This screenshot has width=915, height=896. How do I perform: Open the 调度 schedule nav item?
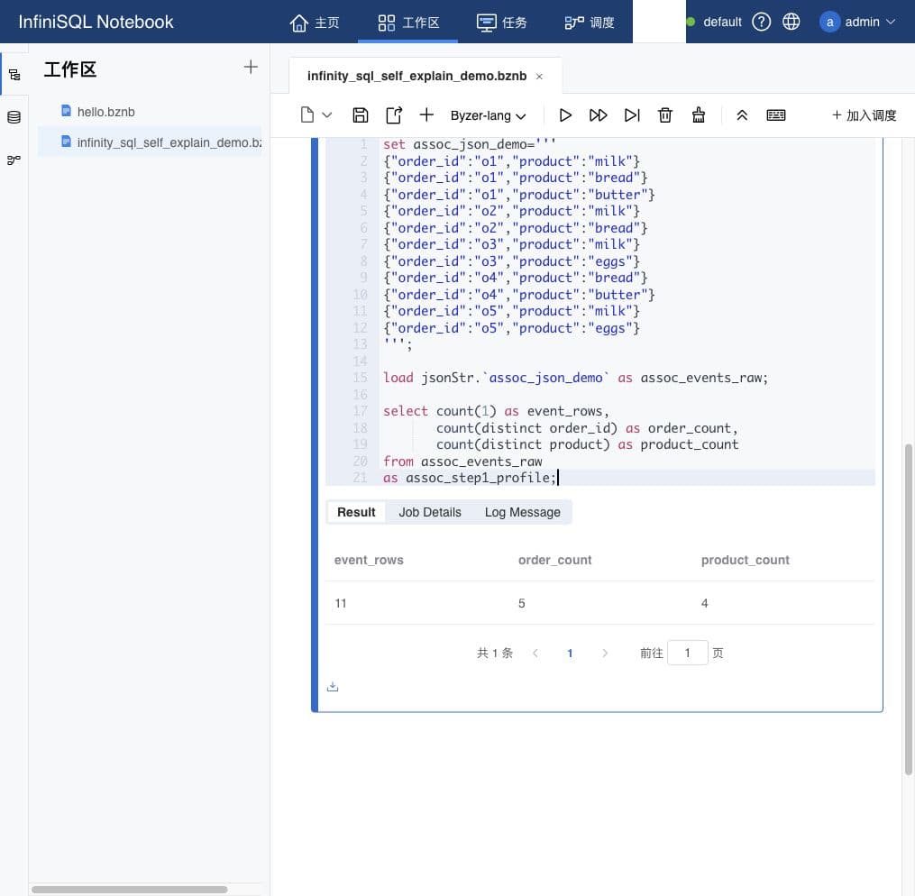(590, 23)
